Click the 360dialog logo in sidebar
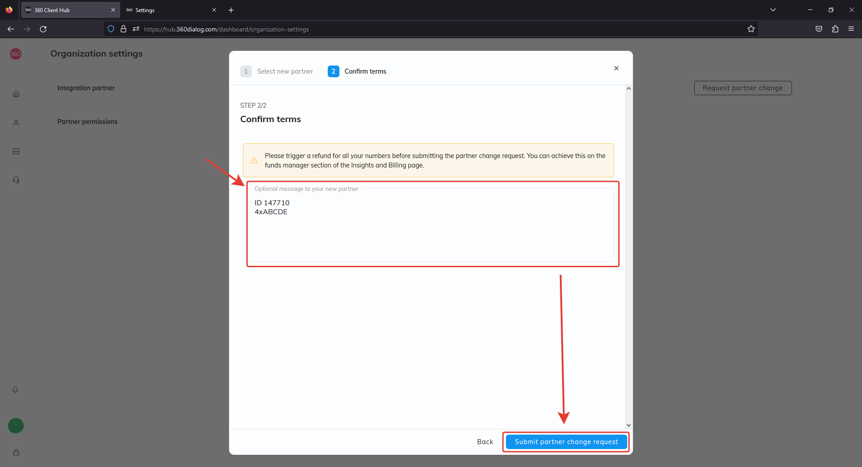Screen dimensions: 862x467 pyautogui.click(x=16, y=54)
